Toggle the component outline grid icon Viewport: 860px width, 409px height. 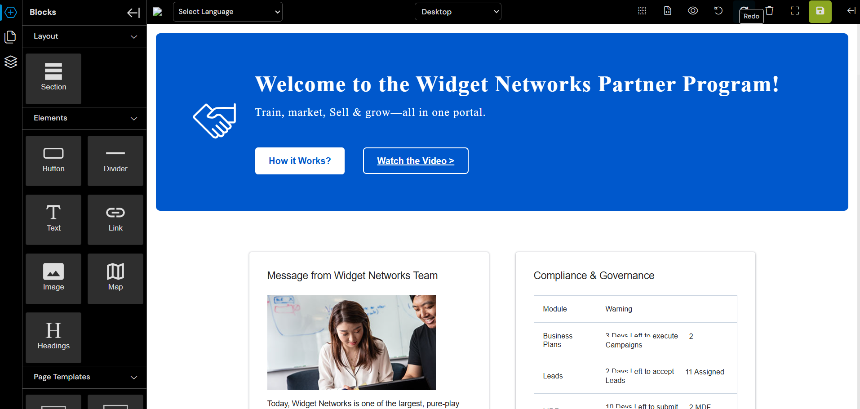point(642,11)
